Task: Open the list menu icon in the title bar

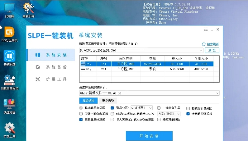Action: pyautogui.click(x=206, y=29)
